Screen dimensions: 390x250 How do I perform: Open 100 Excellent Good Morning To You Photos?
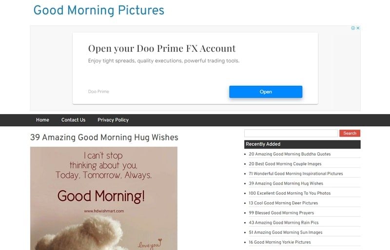(x=290, y=193)
